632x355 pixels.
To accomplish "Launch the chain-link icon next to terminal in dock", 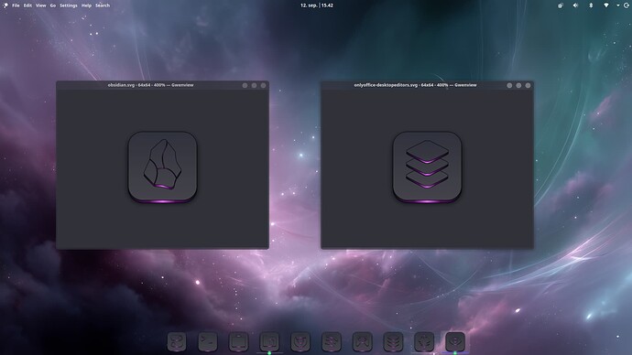I will [177, 341].
